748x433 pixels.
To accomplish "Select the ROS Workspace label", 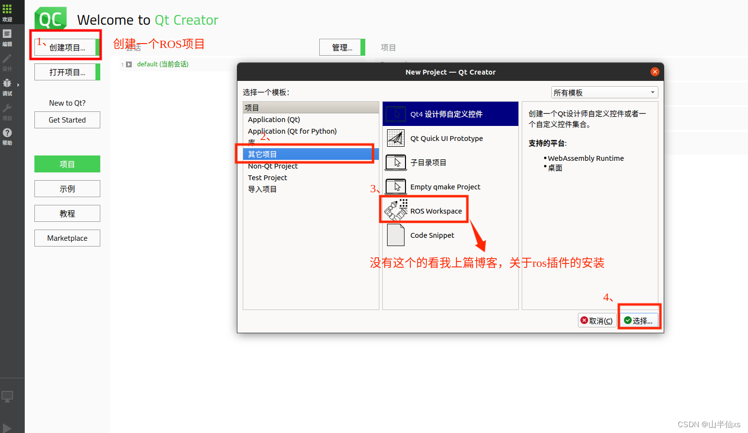I will pyautogui.click(x=436, y=211).
